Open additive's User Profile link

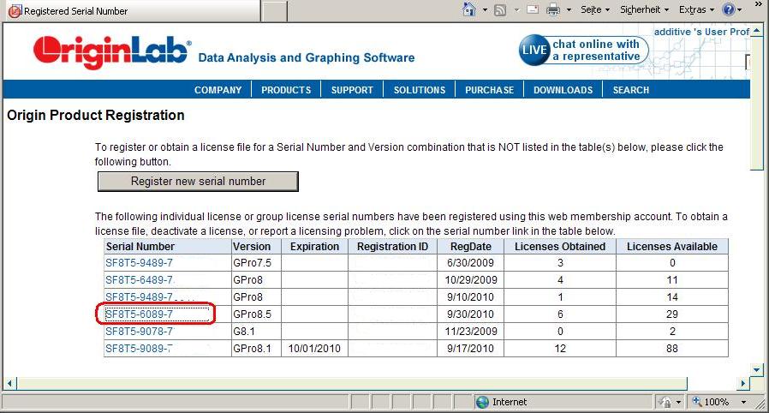[x=701, y=32]
